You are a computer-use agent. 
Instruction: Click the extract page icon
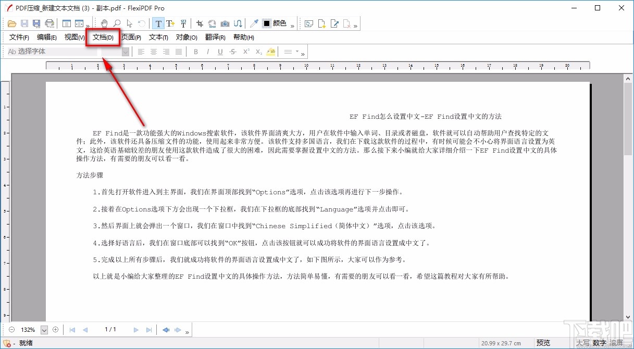334,23
